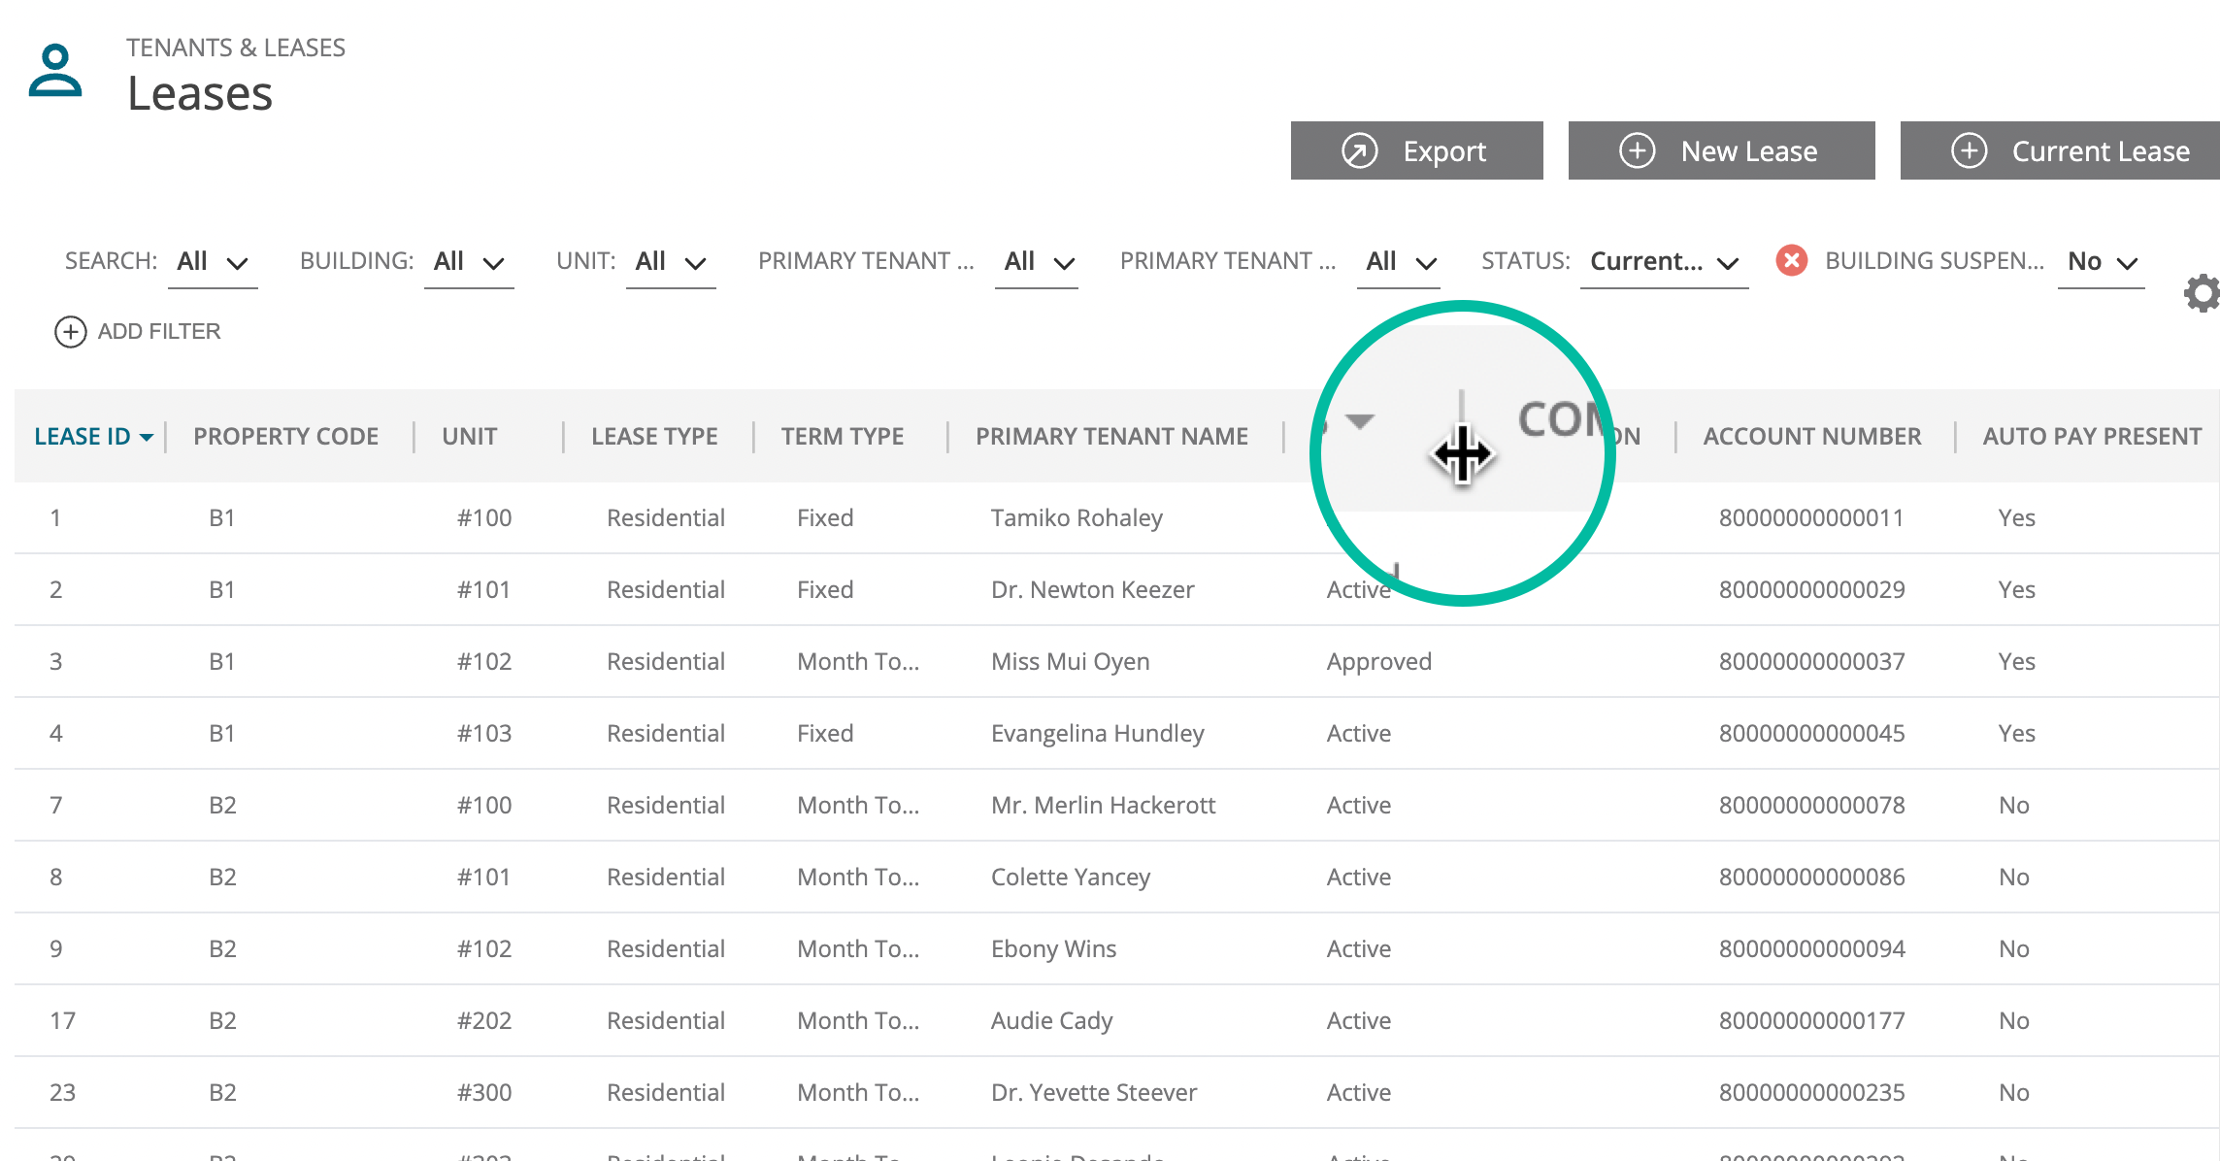Sort by AUTO PAY PRESENT column header
This screenshot has width=2220, height=1161.
[x=2092, y=437]
